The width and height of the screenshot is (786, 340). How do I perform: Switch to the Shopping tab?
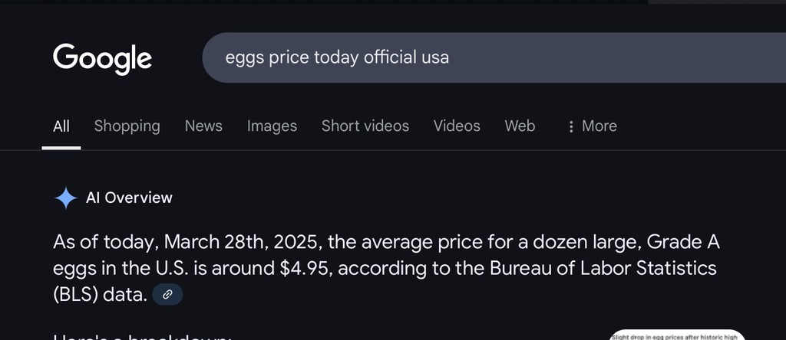[127, 126]
